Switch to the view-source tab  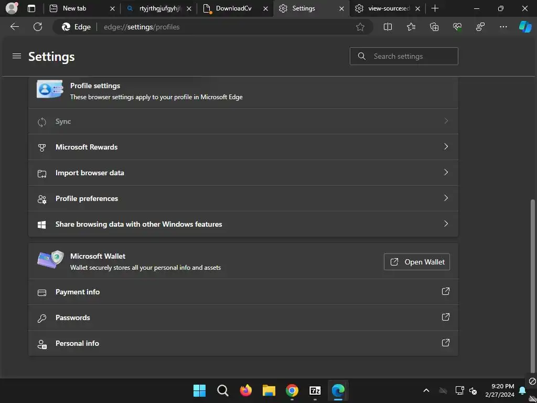point(388,8)
